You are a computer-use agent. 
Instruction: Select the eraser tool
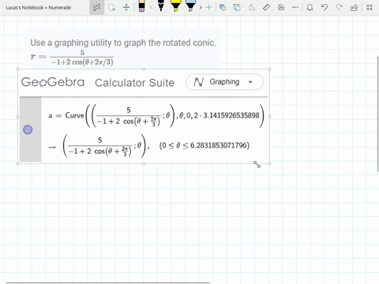pyautogui.click(x=141, y=6)
